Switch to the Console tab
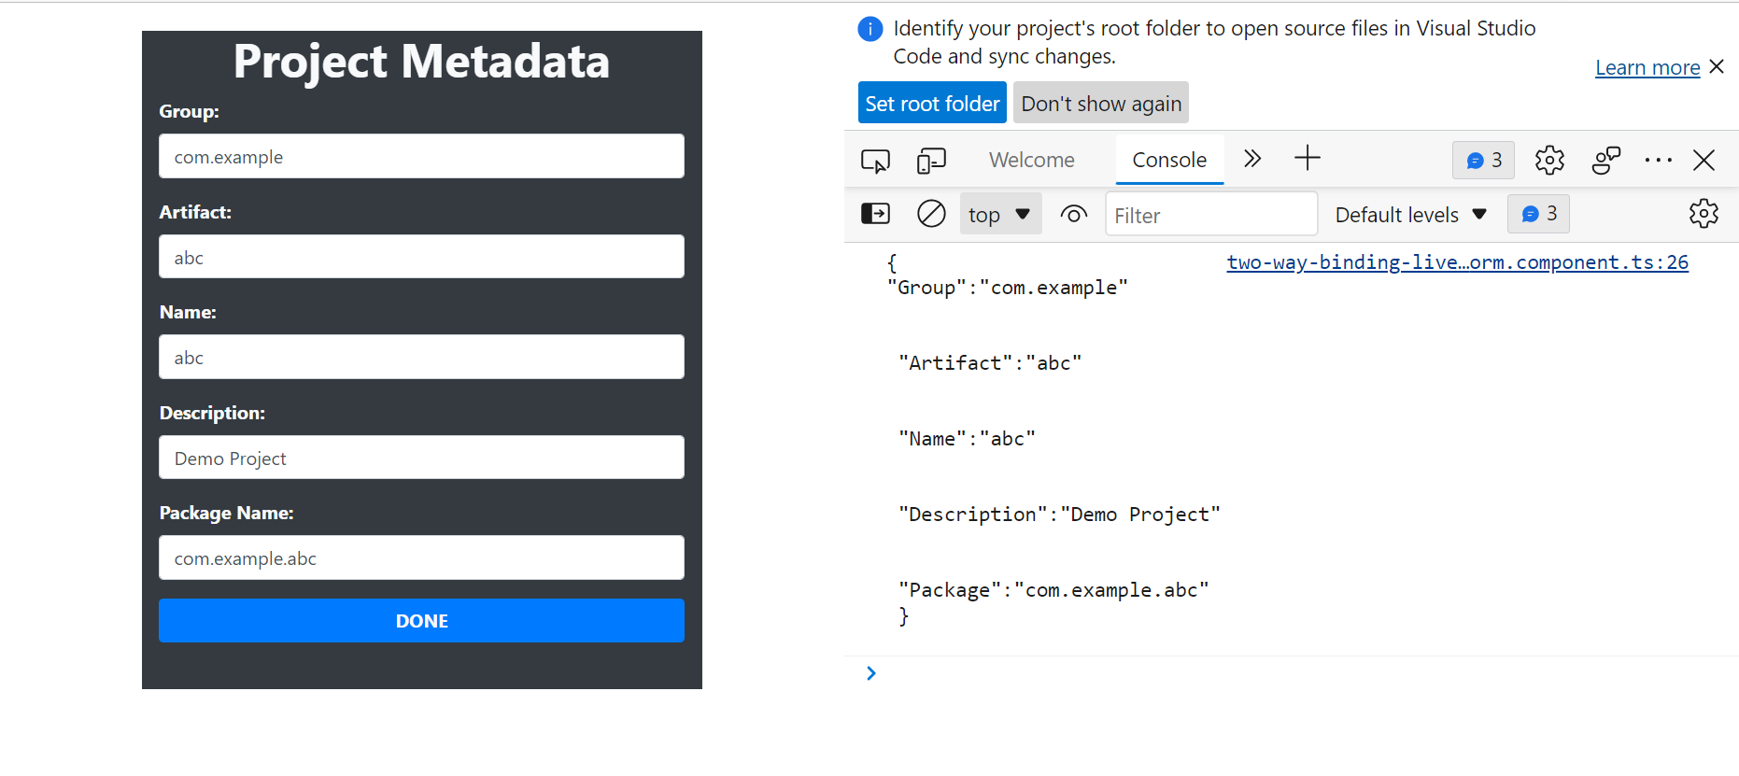The image size is (1739, 776). (x=1169, y=160)
